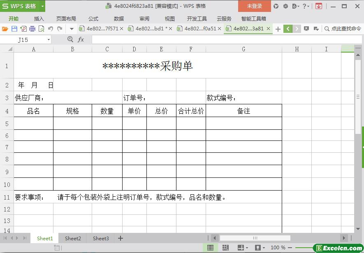Click the presentation screen icon in tab bar
The width and height of the screenshot is (364, 253).
[x=306, y=29]
